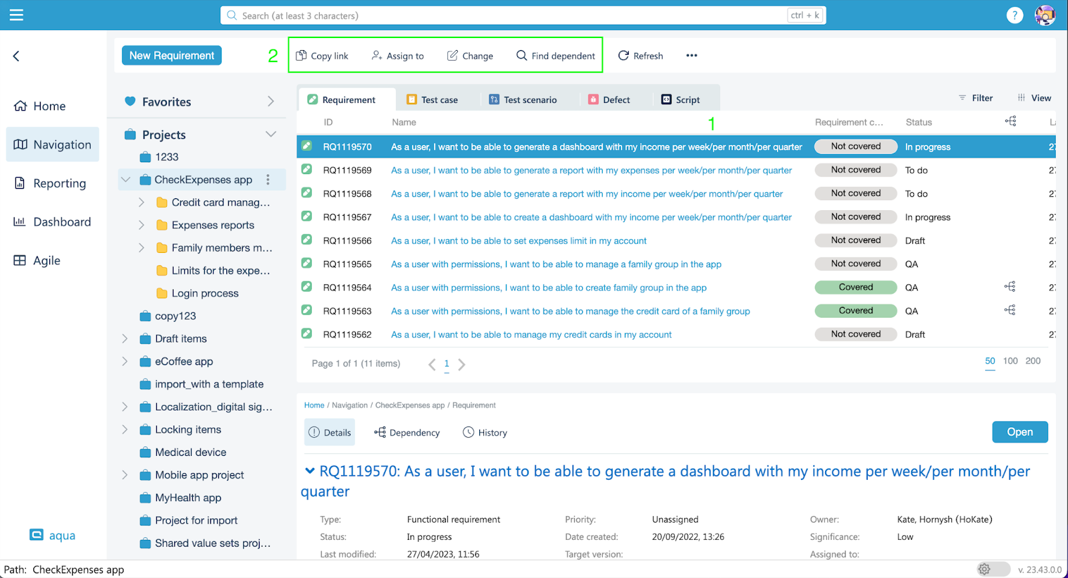1068x578 pixels.
Task: Click dependency icon on row RQ1119564
Action: (x=1010, y=287)
